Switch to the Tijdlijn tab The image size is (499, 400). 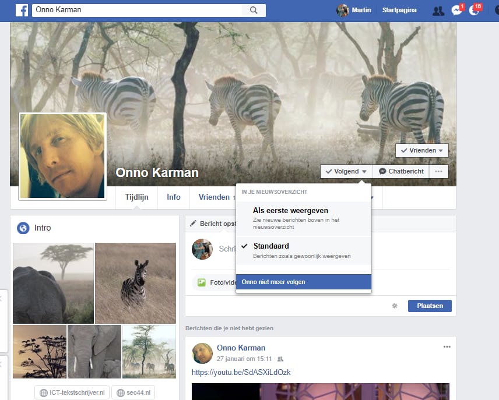[136, 197]
